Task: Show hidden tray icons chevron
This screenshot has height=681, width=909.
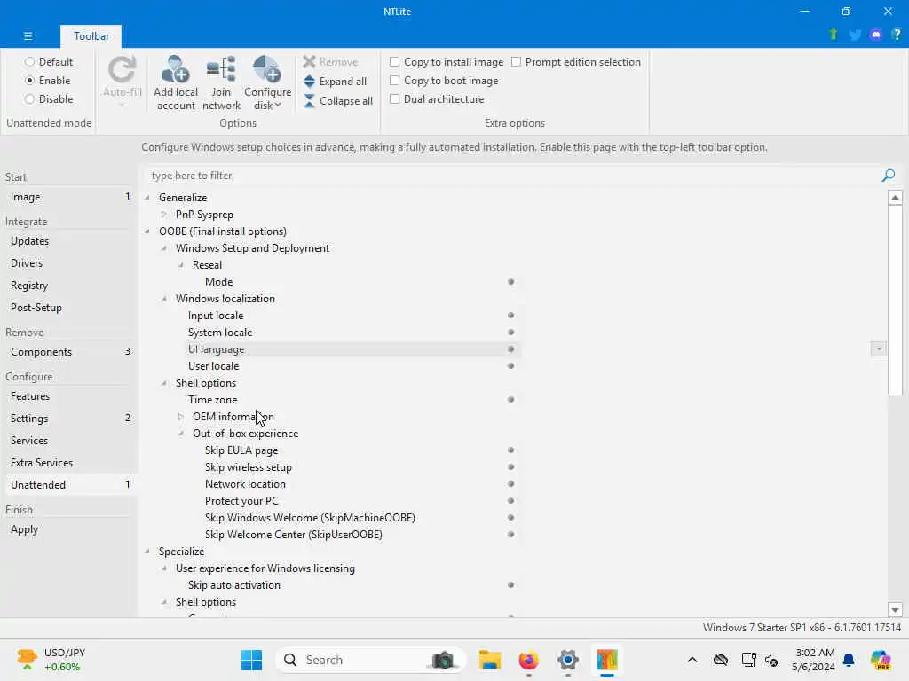Action: (692, 660)
